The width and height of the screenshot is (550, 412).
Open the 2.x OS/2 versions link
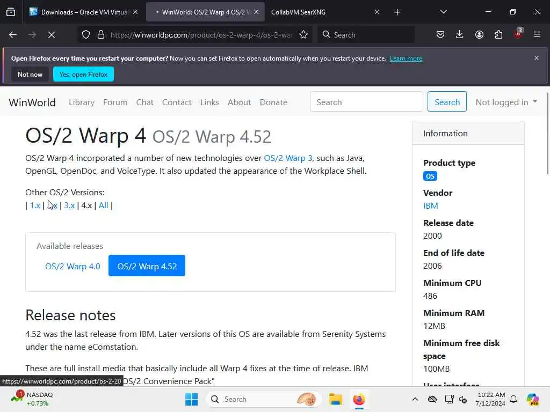coord(52,205)
